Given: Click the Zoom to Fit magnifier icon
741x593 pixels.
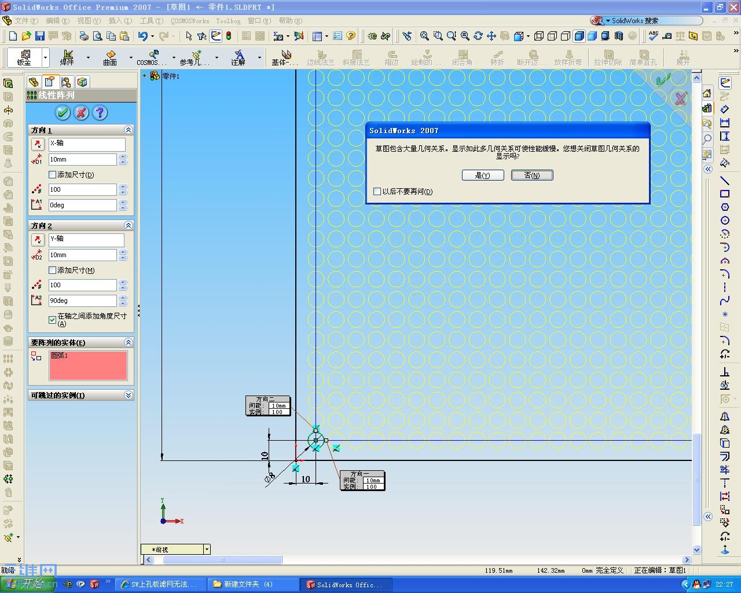Looking at the screenshot, I should coord(424,36).
